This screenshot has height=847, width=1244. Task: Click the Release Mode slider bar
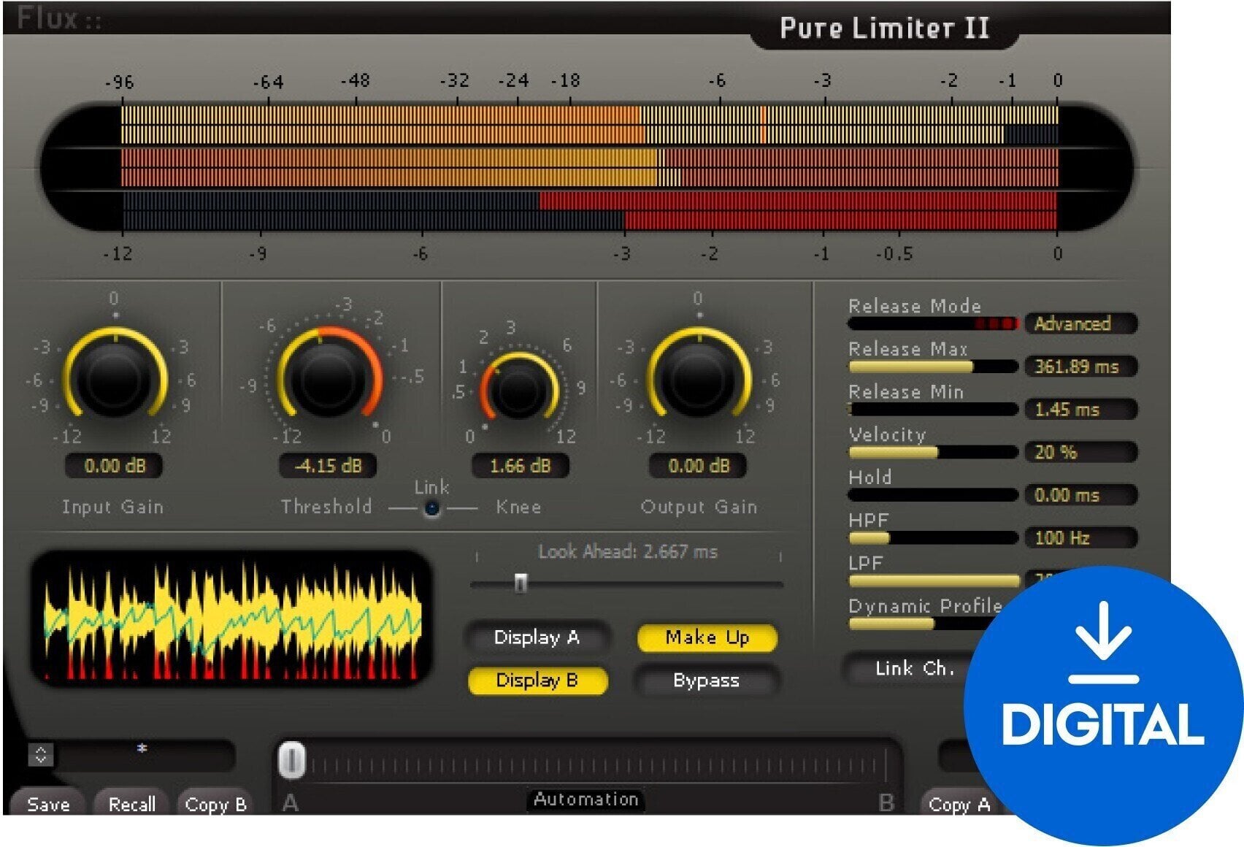pyautogui.click(x=933, y=323)
